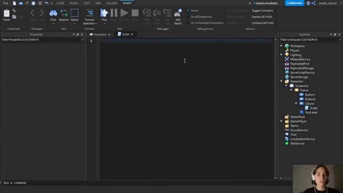This screenshot has width=343, height=193.
Task: Open the Find binoculars tool
Action: point(53,13)
